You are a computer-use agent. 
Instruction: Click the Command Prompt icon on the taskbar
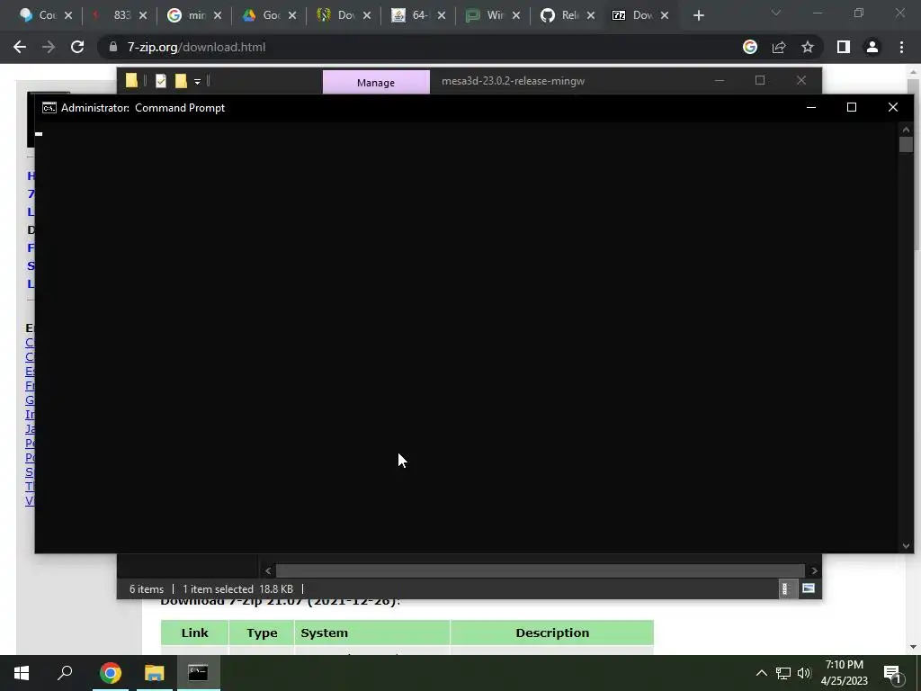tap(198, 673)
